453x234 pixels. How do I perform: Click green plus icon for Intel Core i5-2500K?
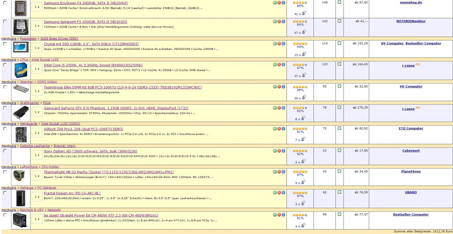click(275, 65)
